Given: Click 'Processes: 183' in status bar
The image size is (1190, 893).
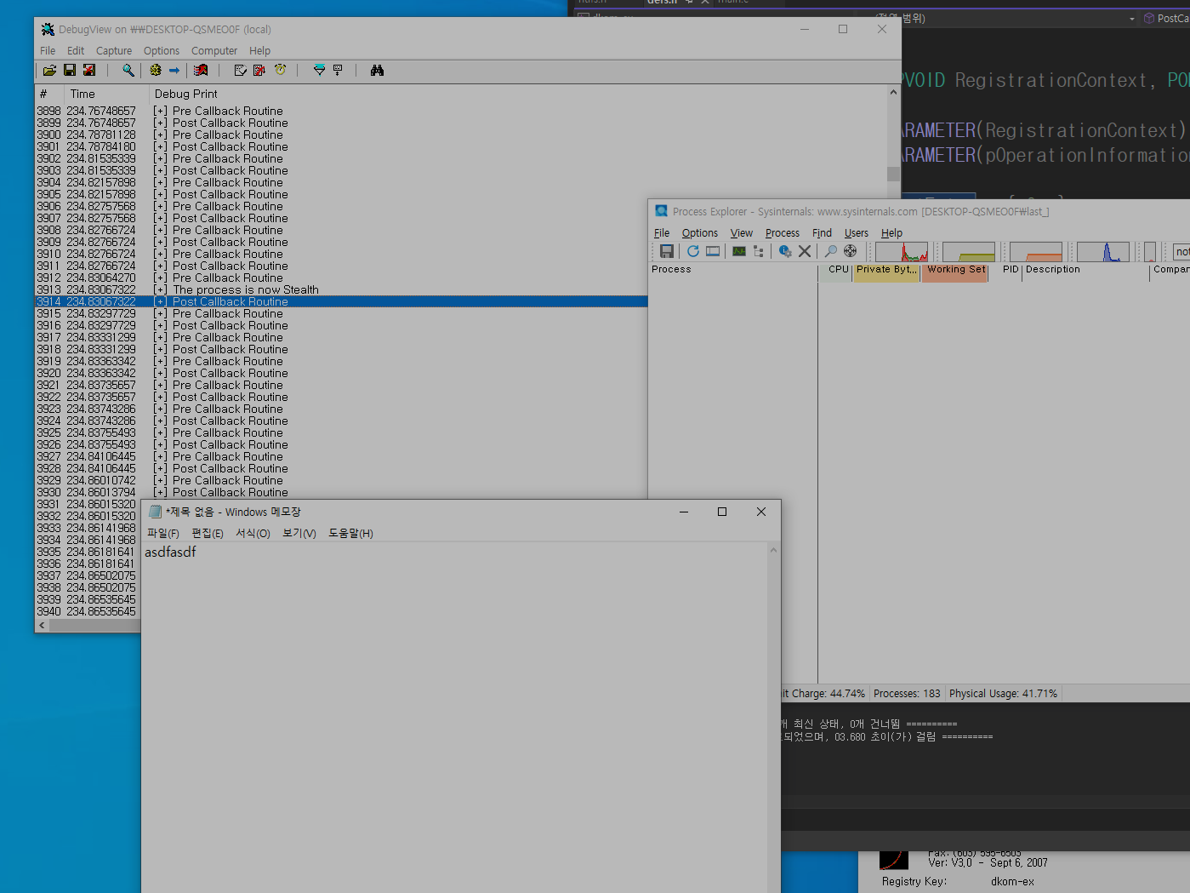Looking at the screenshot, I should [x=907, y=694].
